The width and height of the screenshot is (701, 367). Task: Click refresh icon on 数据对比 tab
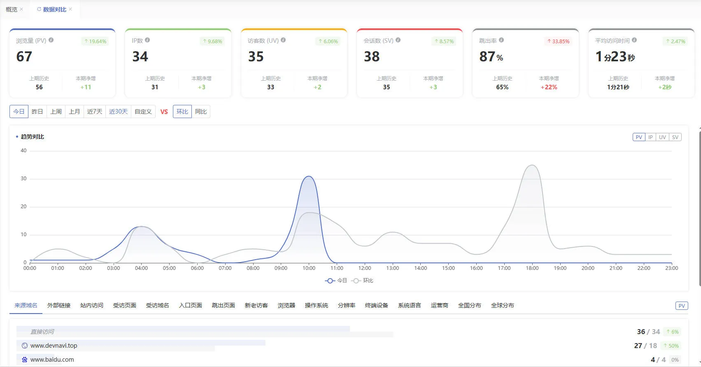point(39,9)
